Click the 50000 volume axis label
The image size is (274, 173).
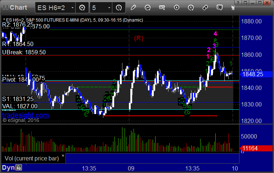(249, 136)
